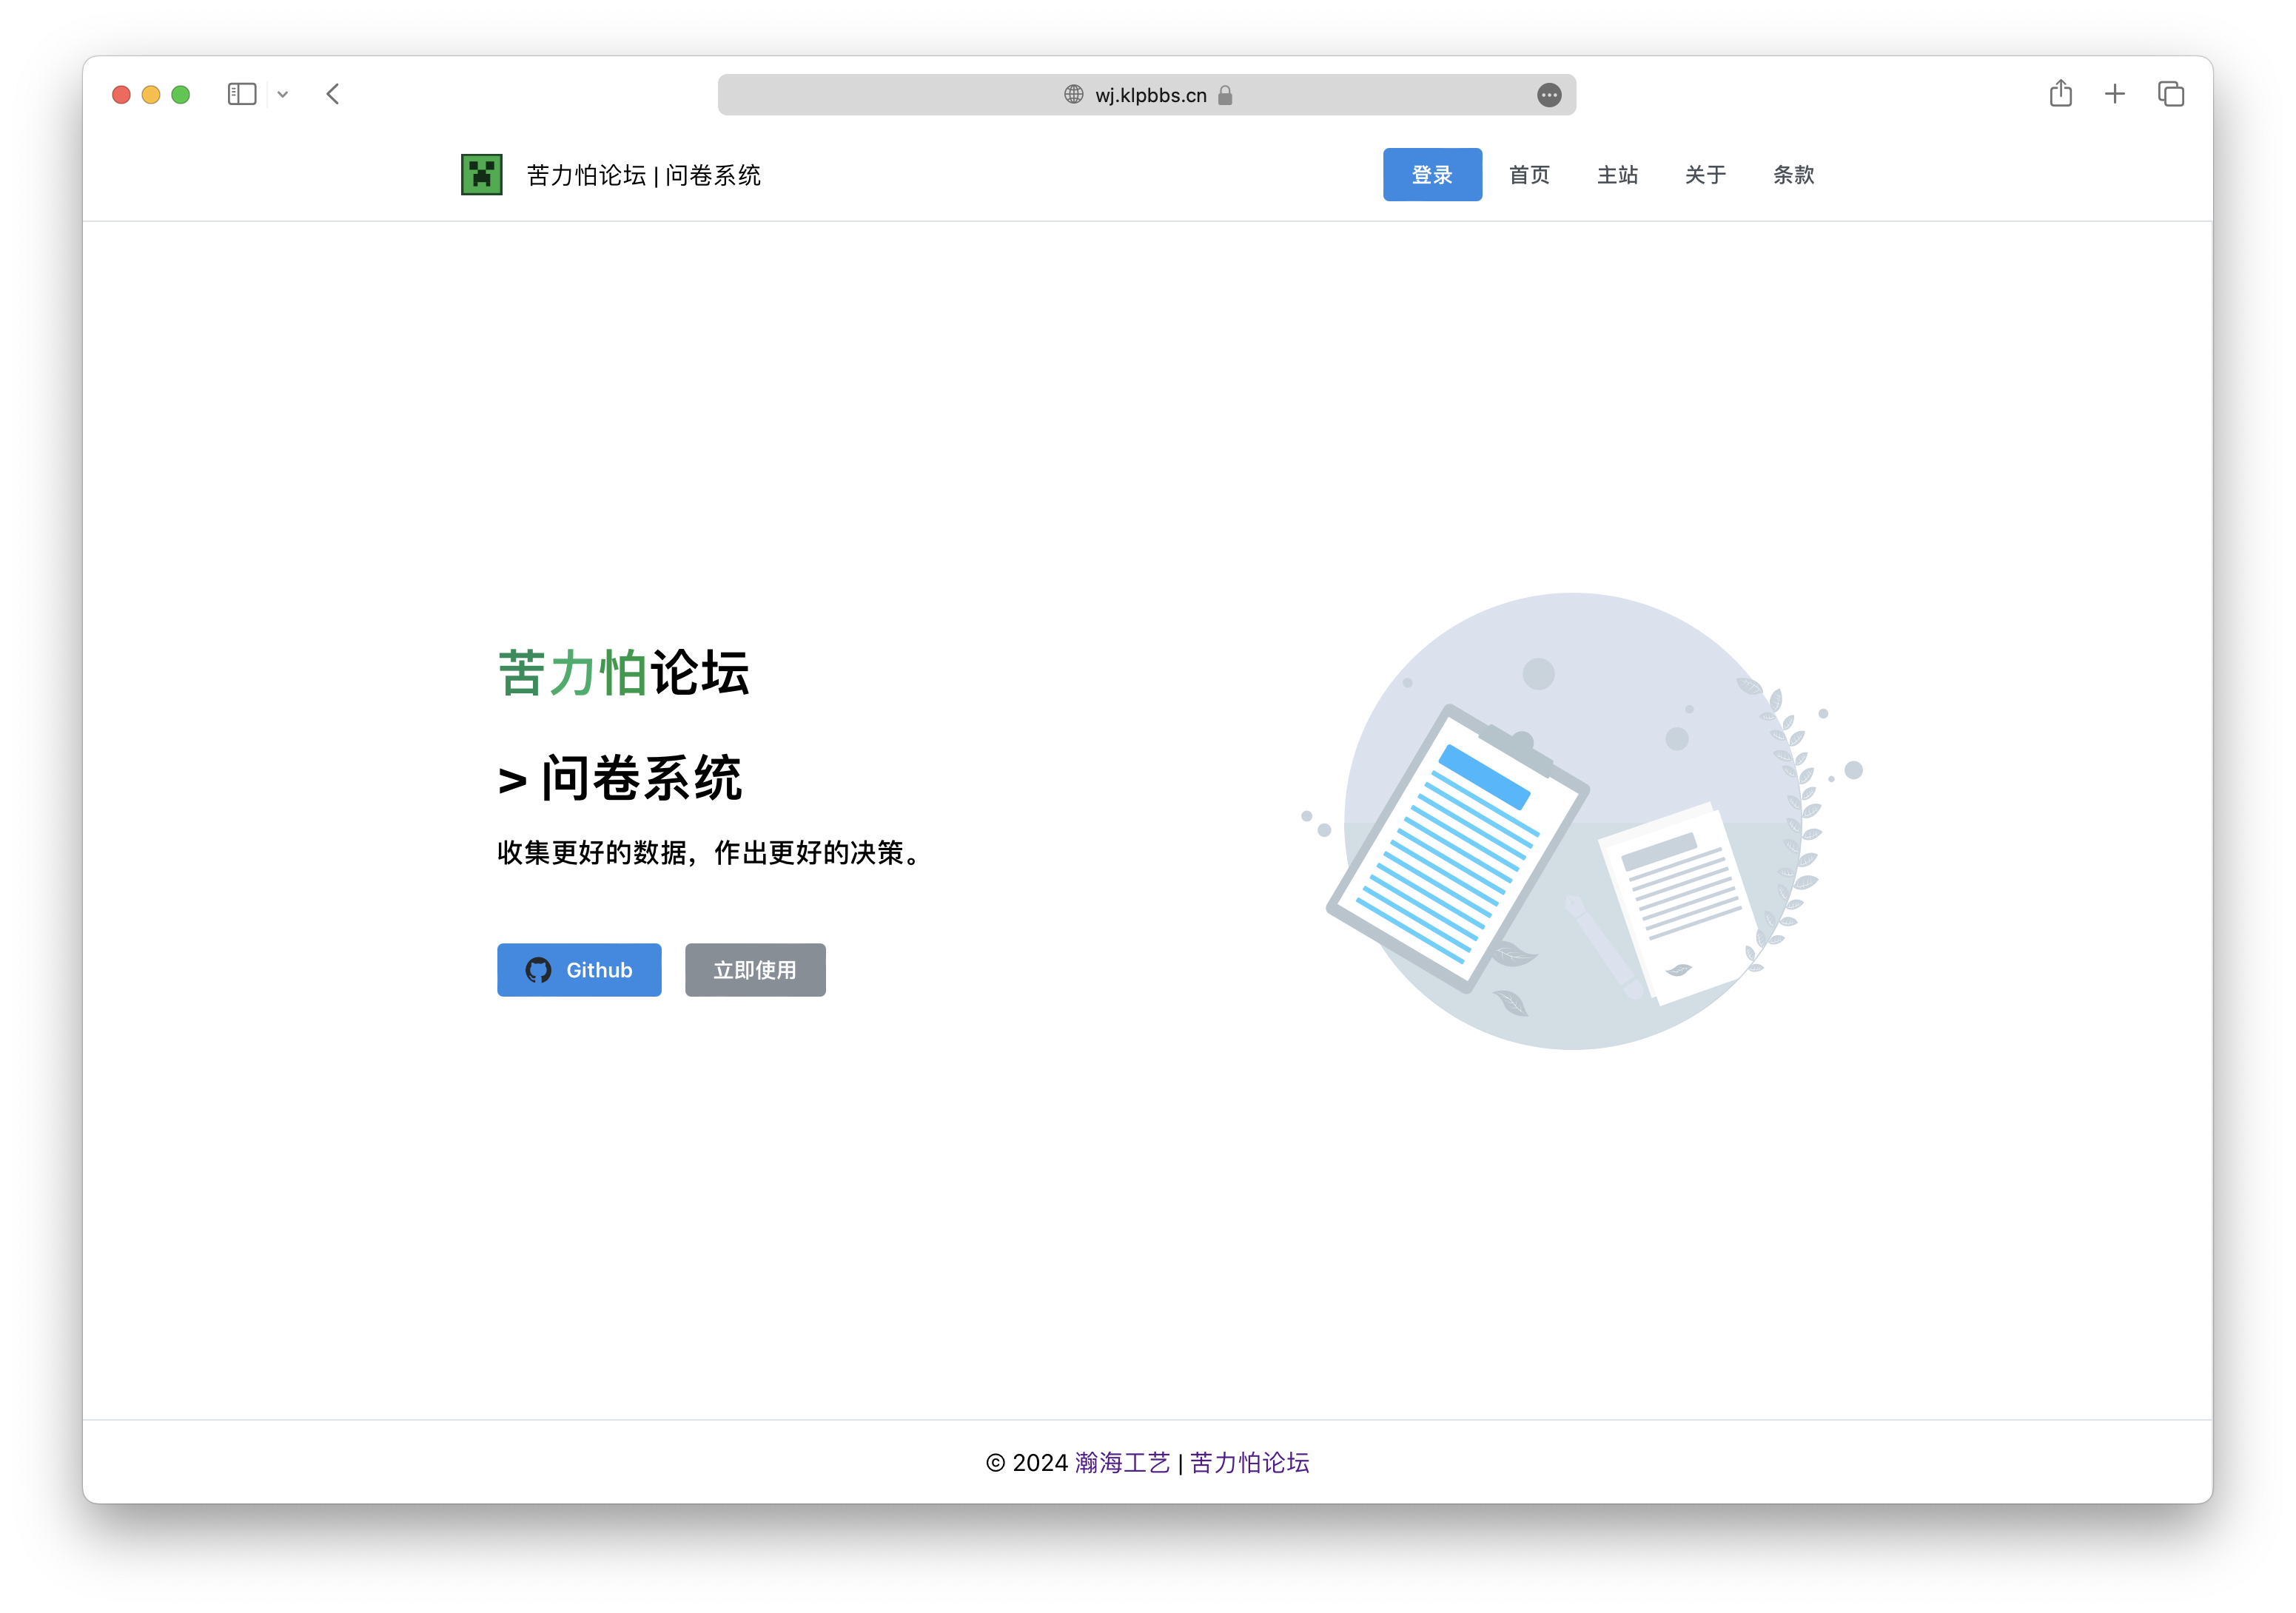Click the 苦力怕论坛 | 问卷系统 site title

tap(643, 176)
